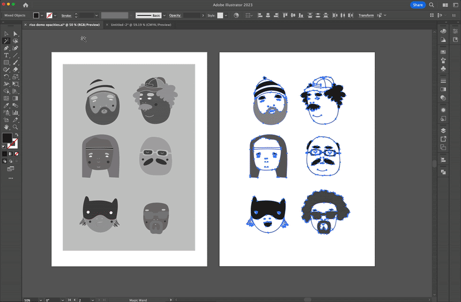
Task: Open the fill color dropdown in control bar
Action: click(41, 16)
